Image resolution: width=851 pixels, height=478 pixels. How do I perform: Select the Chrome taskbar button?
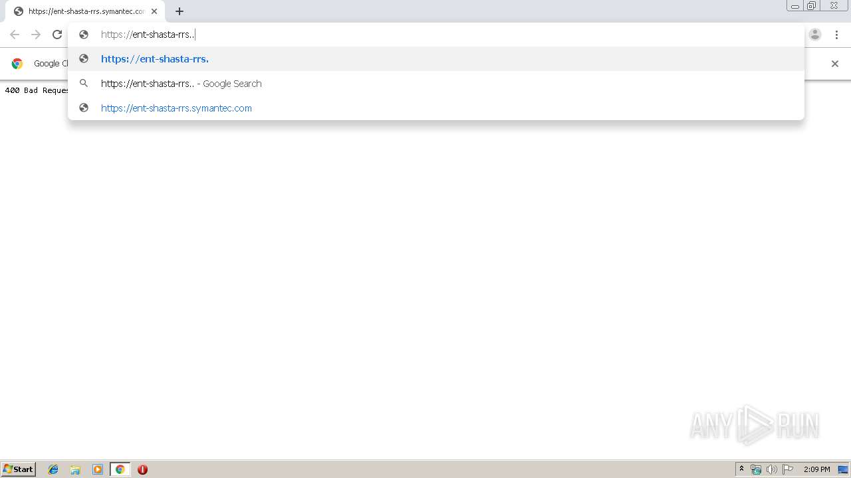pyautogui.click(x=120, y=469)
